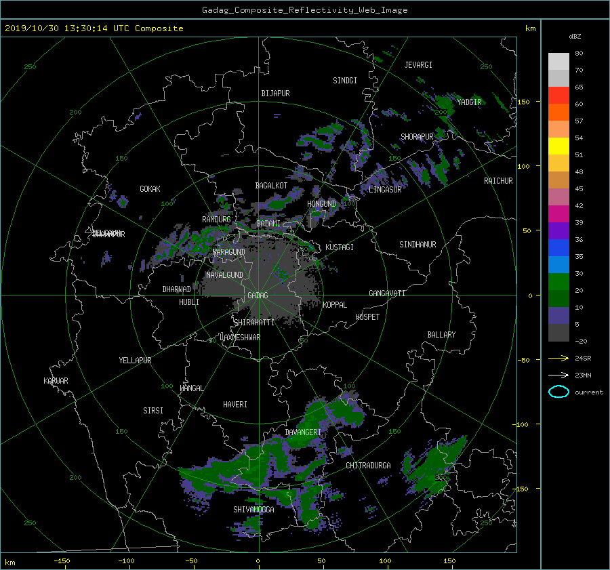Click the LAXMESHWAR city label
This screenshot has height=570, width=610.
point(240,338)
